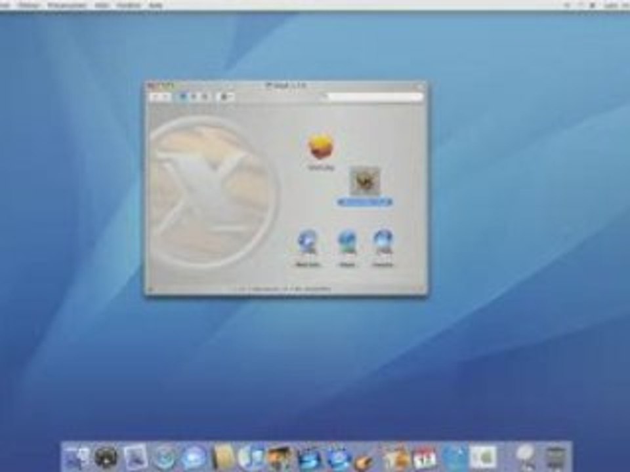Open the third menu bar item
Image resolution: width=630 pixels, height=472 pixels.
[x=67, y=5]
